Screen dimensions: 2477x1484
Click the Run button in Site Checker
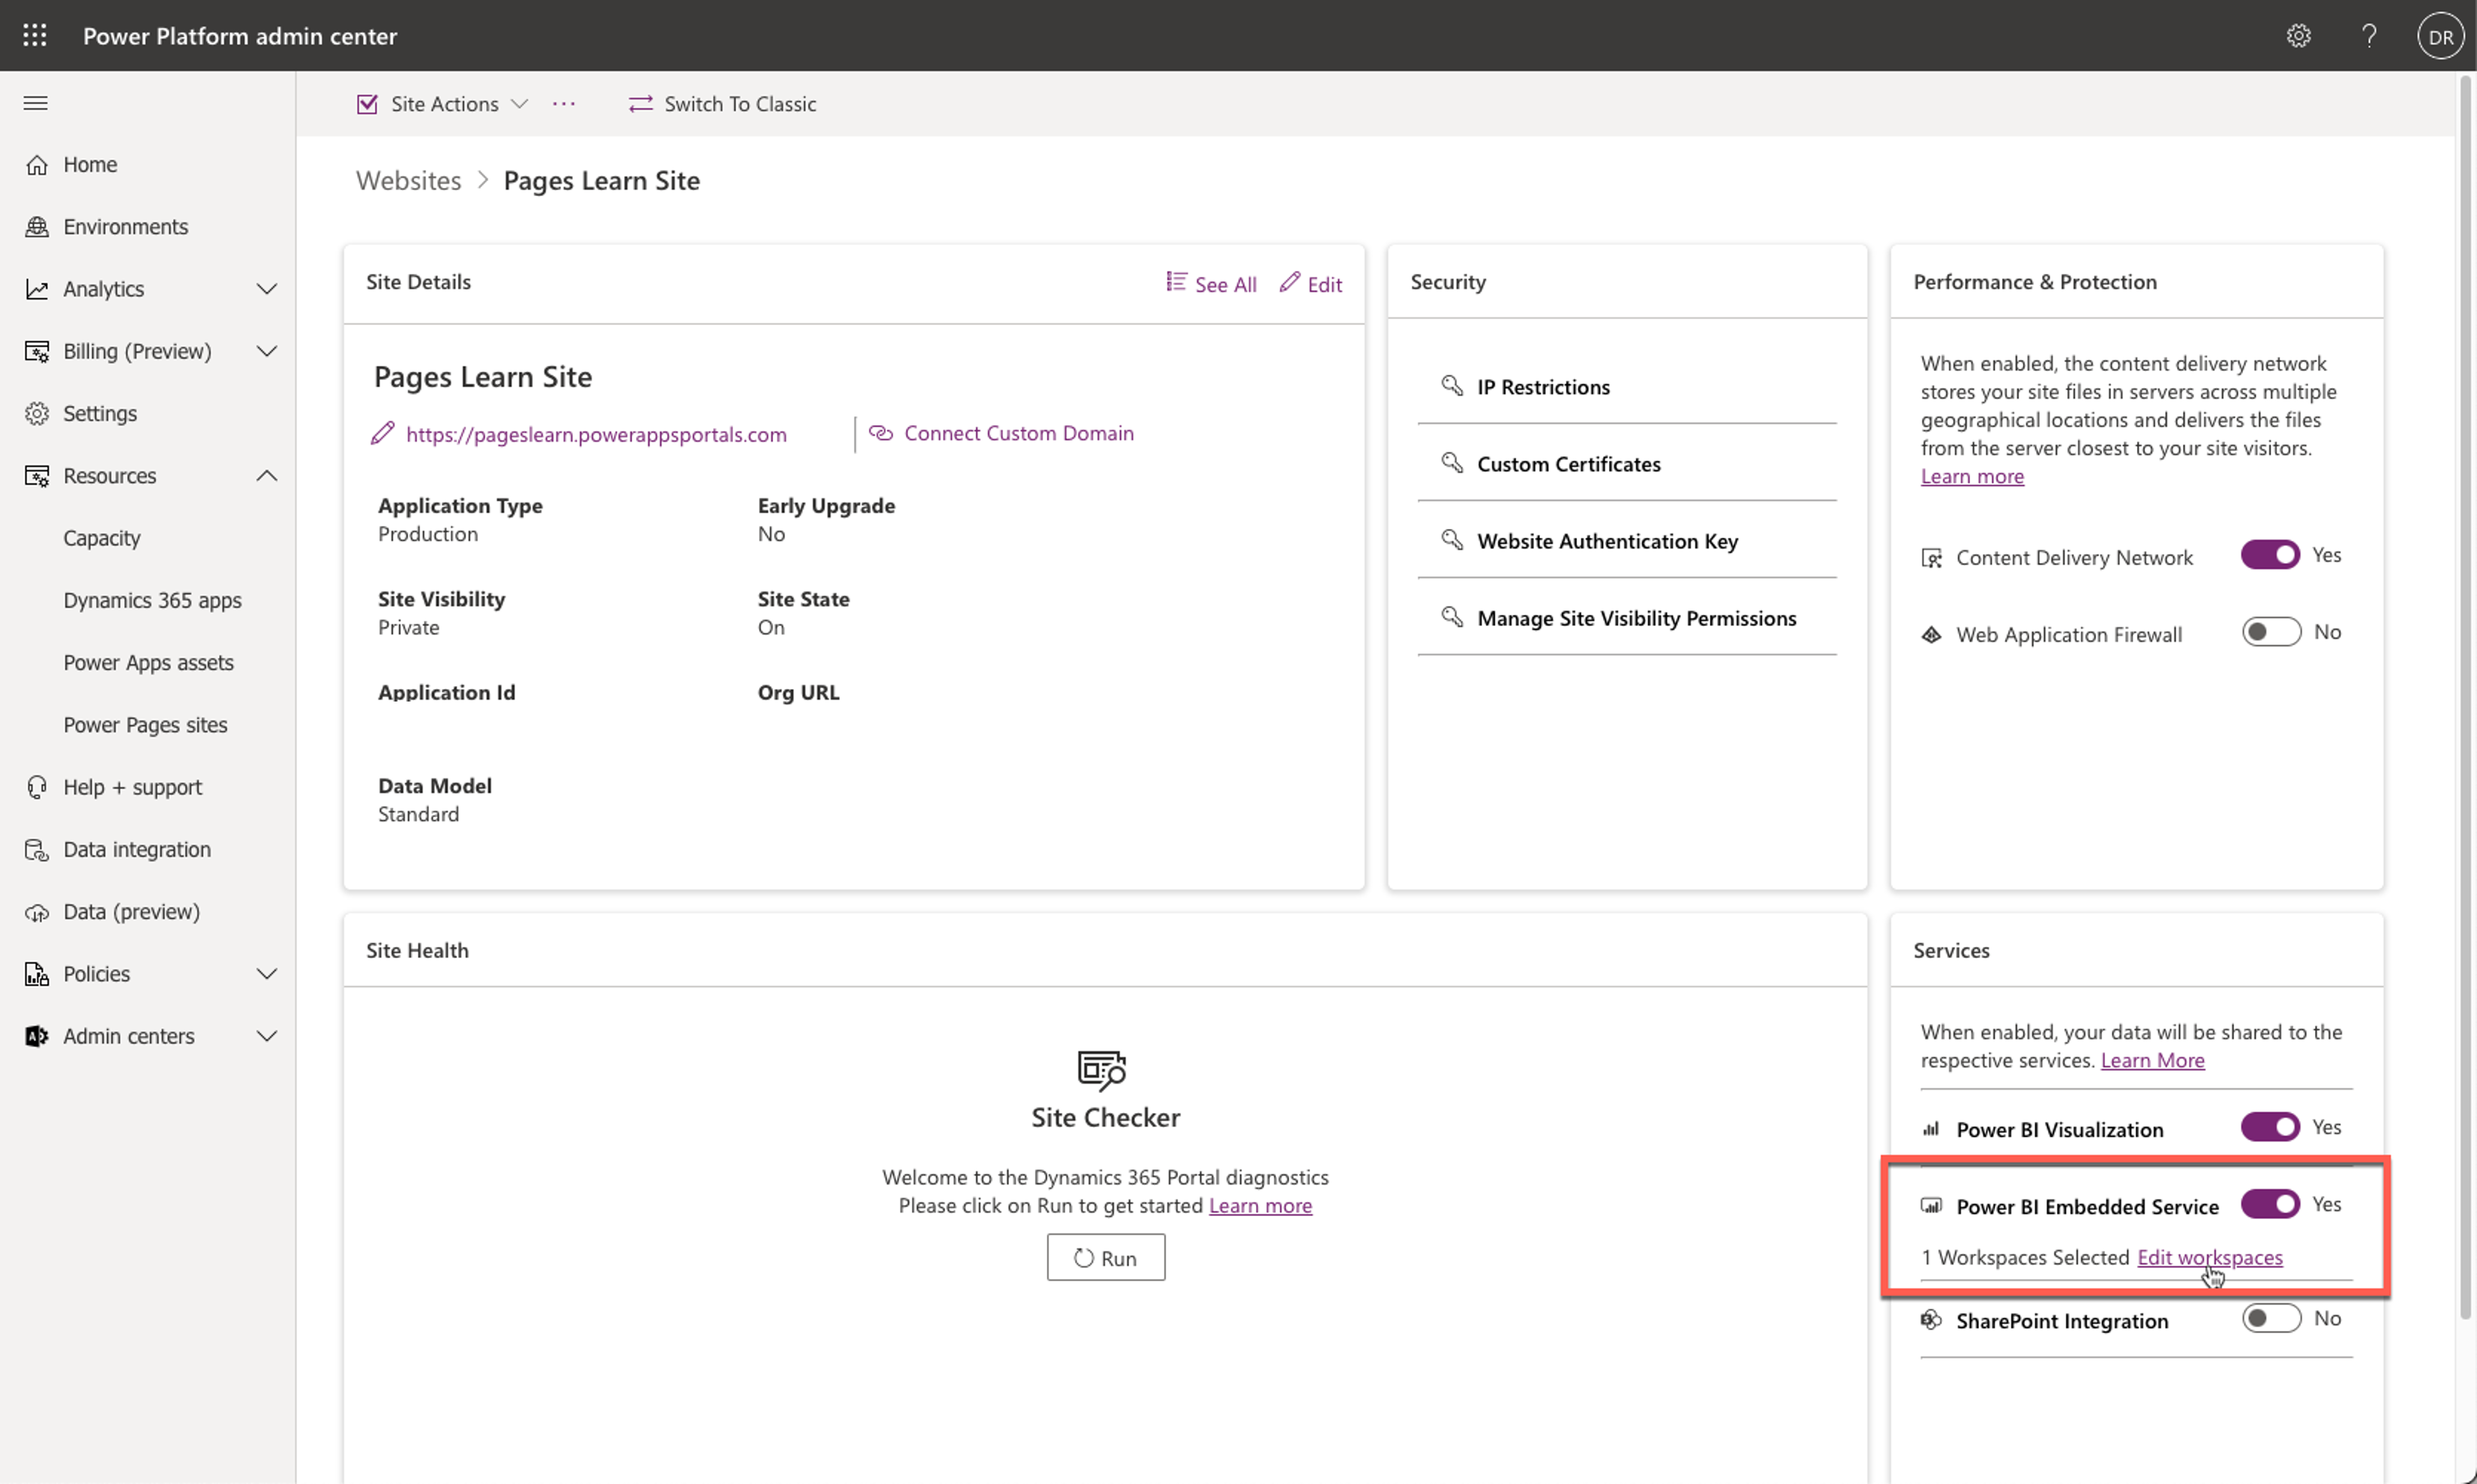(1106, 1257)
